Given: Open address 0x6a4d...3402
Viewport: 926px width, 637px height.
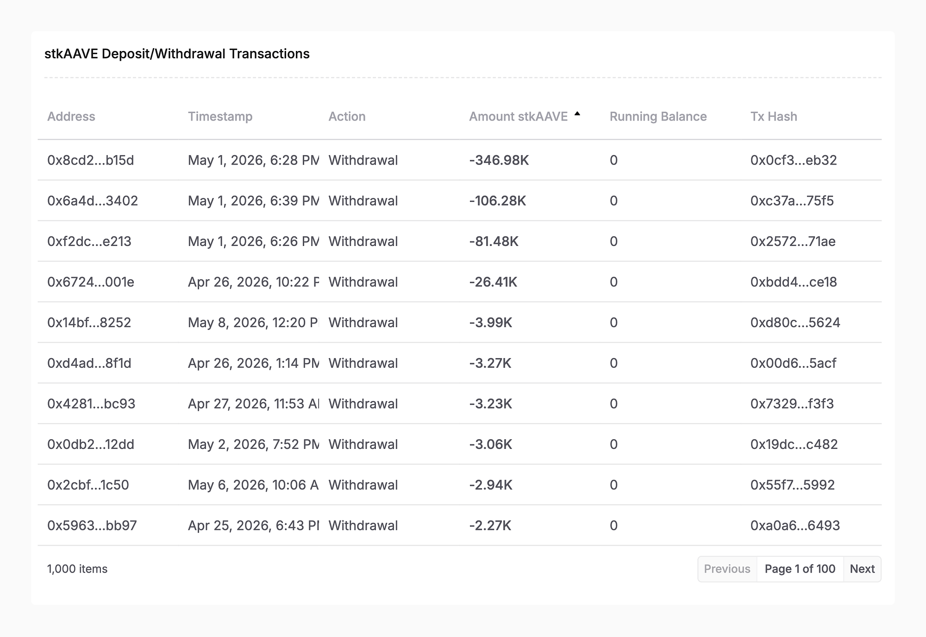Looking at the screenshot, I should tap(93, 201).
